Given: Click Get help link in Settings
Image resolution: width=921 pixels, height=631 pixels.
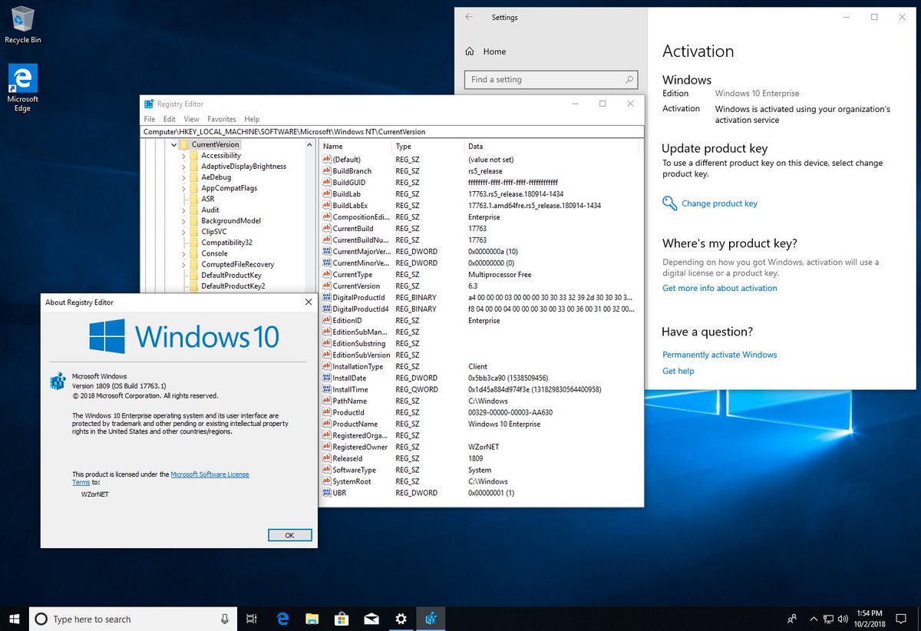Looking at the screenshot, I should [x=678, y=371].
